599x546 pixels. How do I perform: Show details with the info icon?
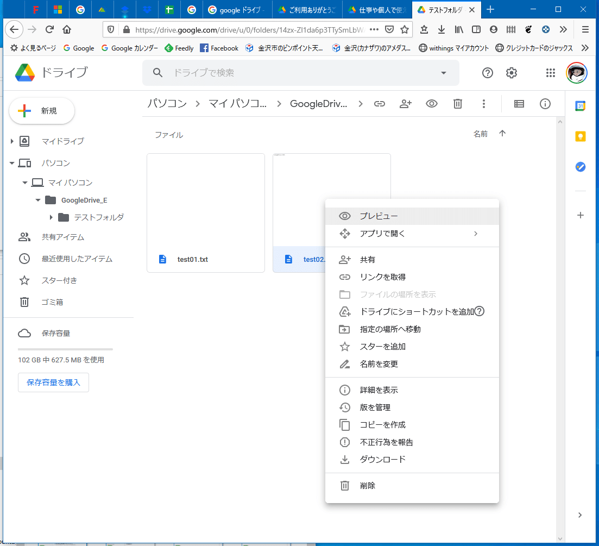[545, 103]
